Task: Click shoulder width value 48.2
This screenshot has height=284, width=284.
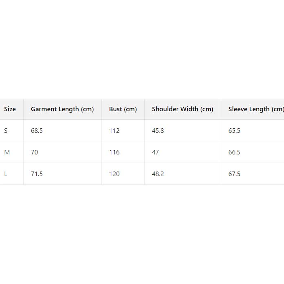Action: [158, 174]
